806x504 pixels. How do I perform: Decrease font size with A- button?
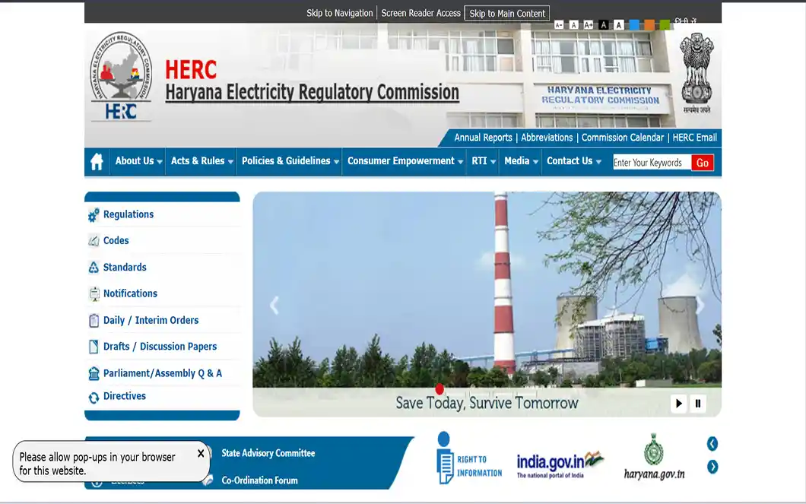[x=559, y=24]
